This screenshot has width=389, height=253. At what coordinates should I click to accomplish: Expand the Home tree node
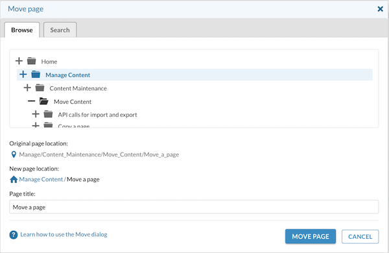coord(19,61)
